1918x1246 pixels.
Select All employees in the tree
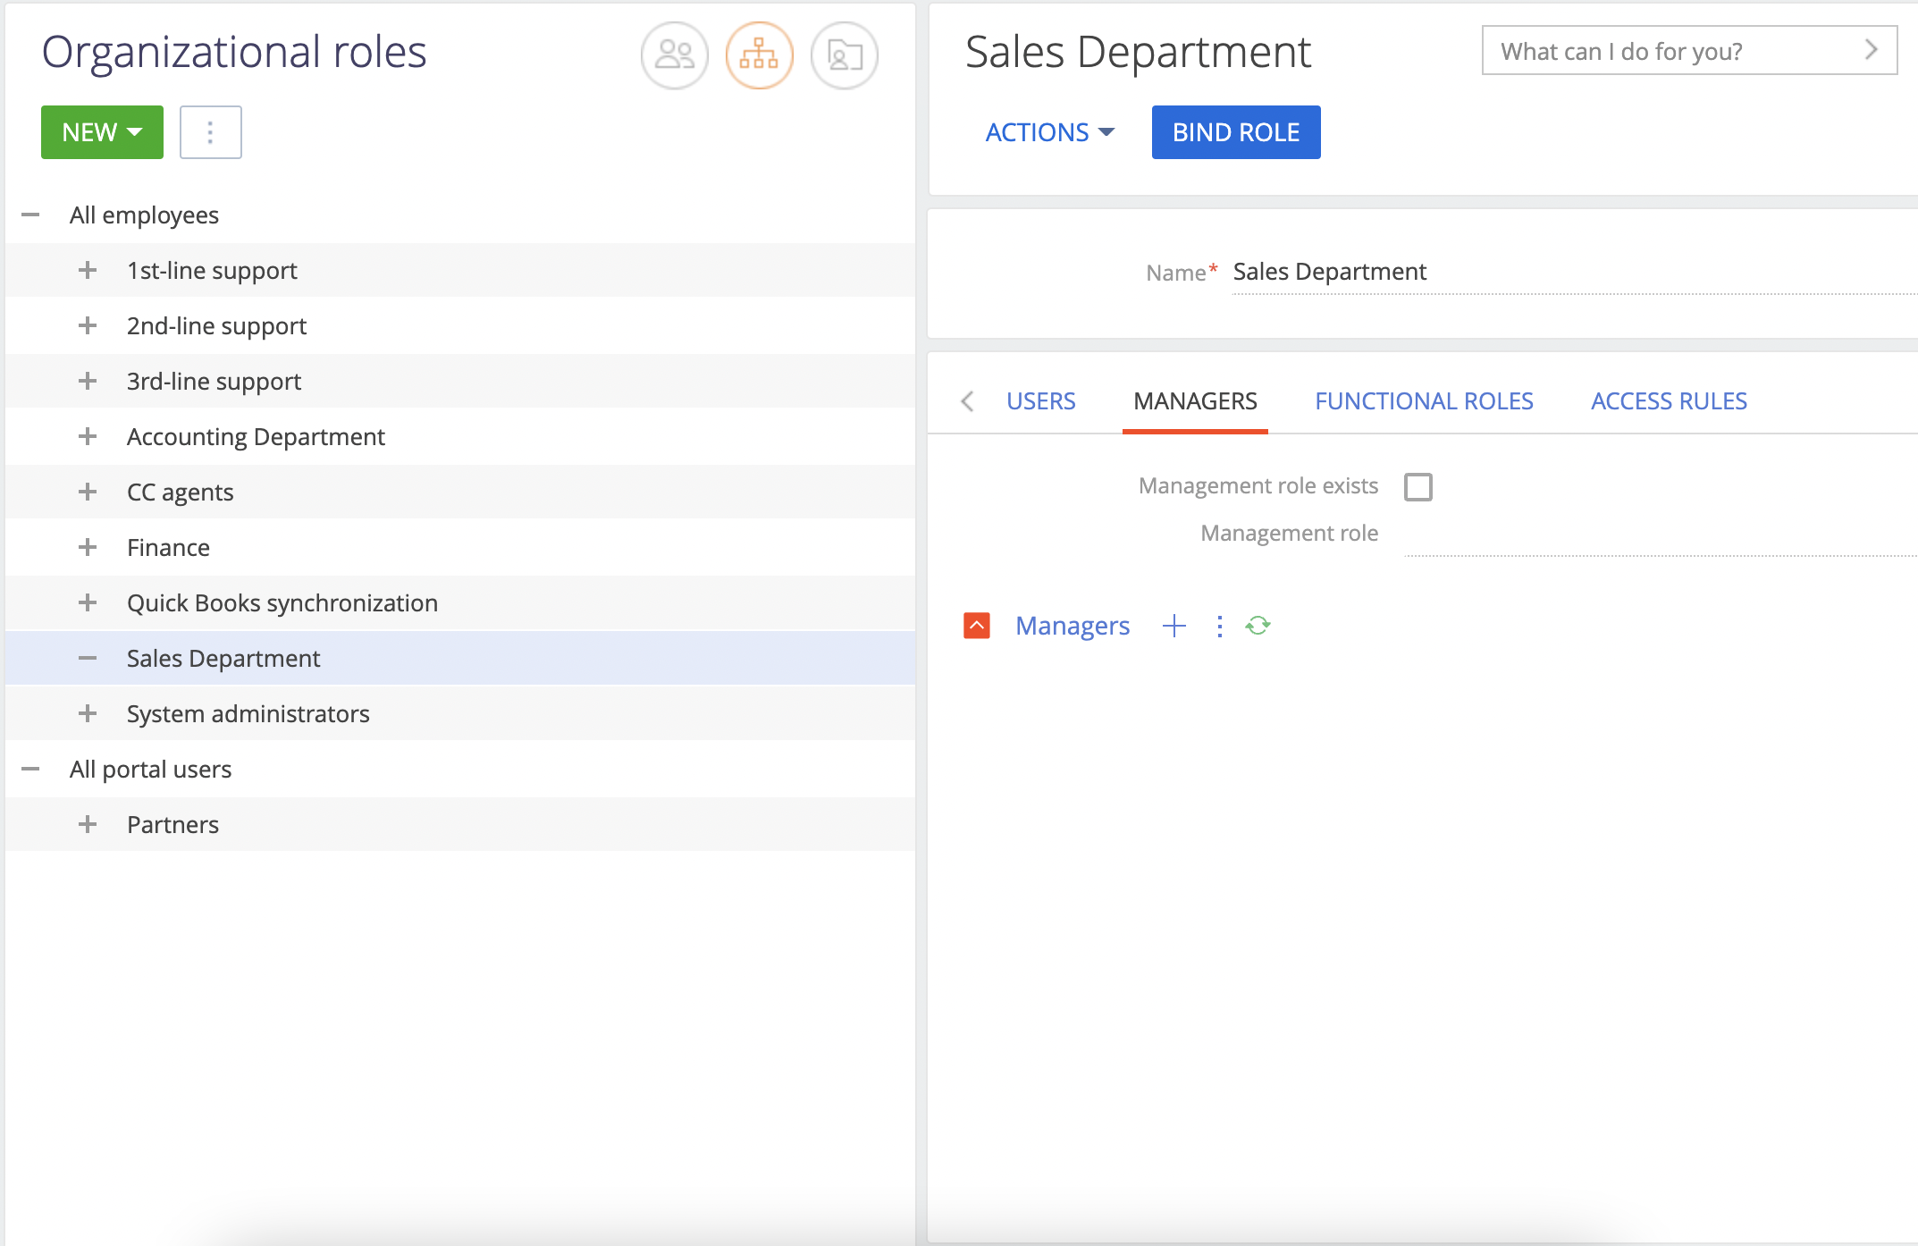point(144,215)
